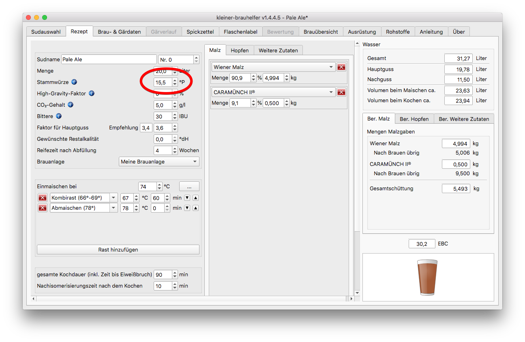Move the Kombirast rest down
The height and width of the screenshot is (342, 525).
point(187,198)
